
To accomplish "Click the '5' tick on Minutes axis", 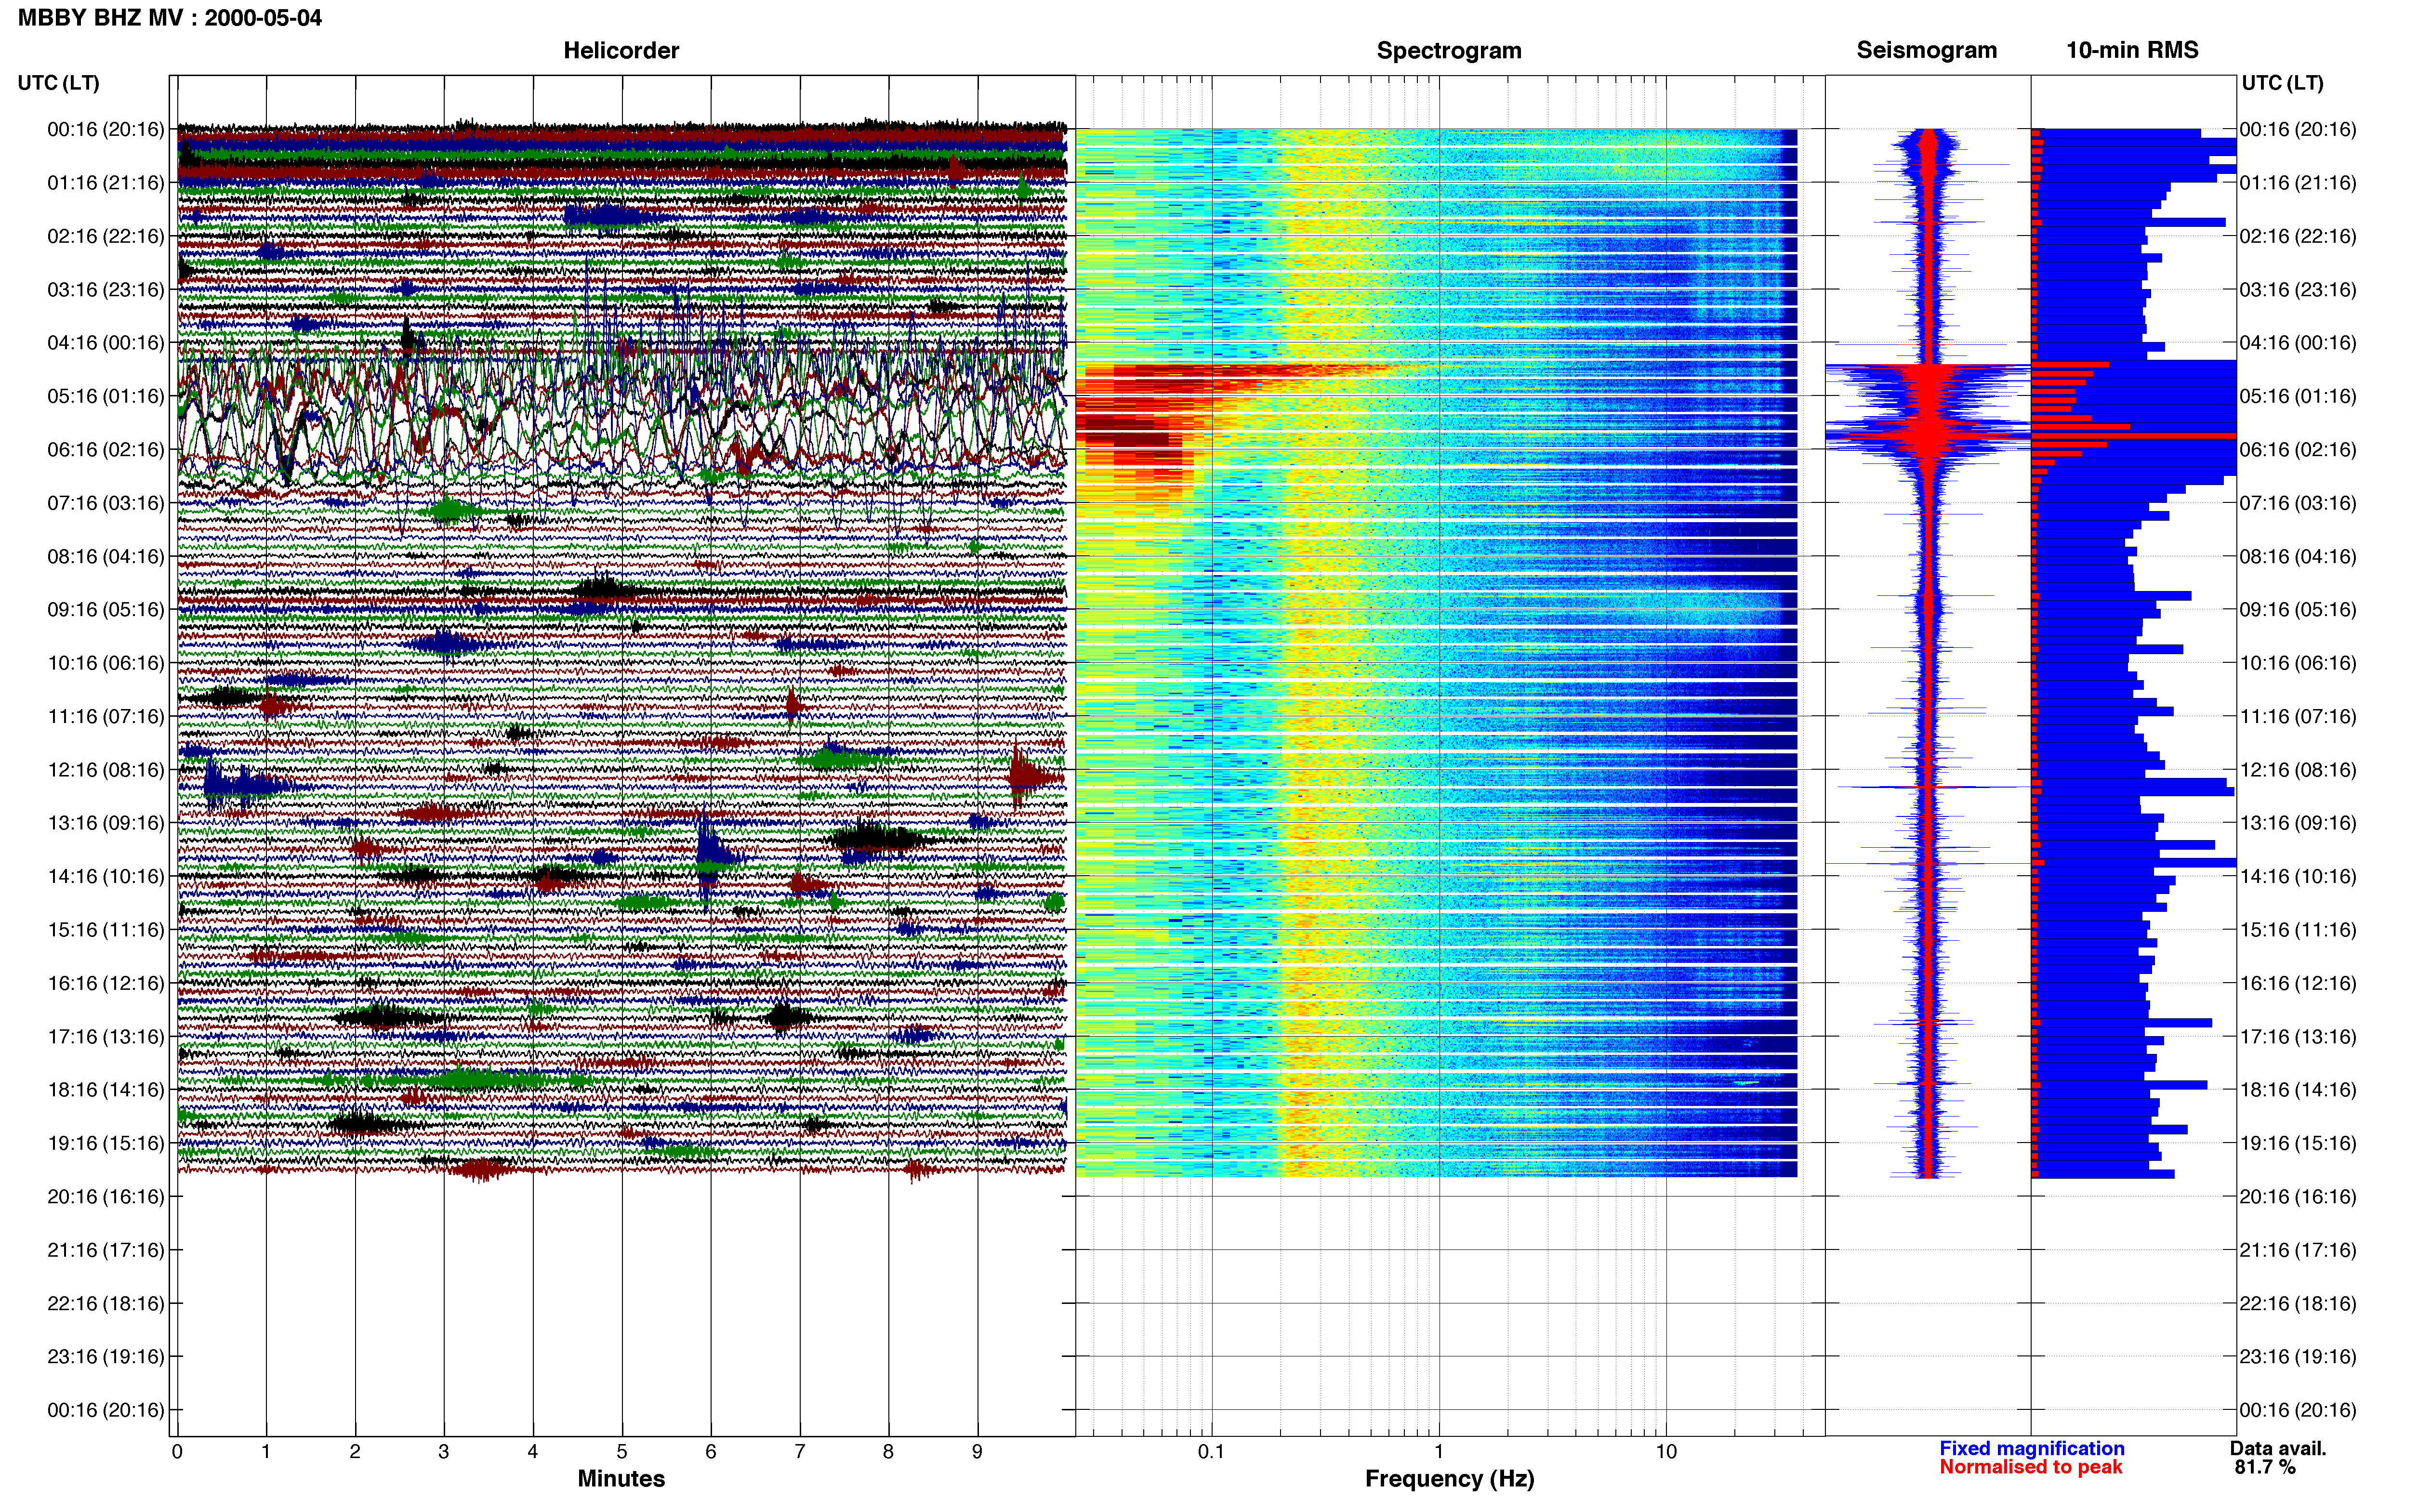I will click(622, 1451).
